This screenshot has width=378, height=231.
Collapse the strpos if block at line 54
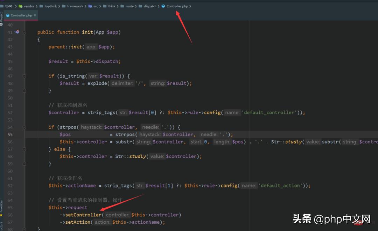24,127
